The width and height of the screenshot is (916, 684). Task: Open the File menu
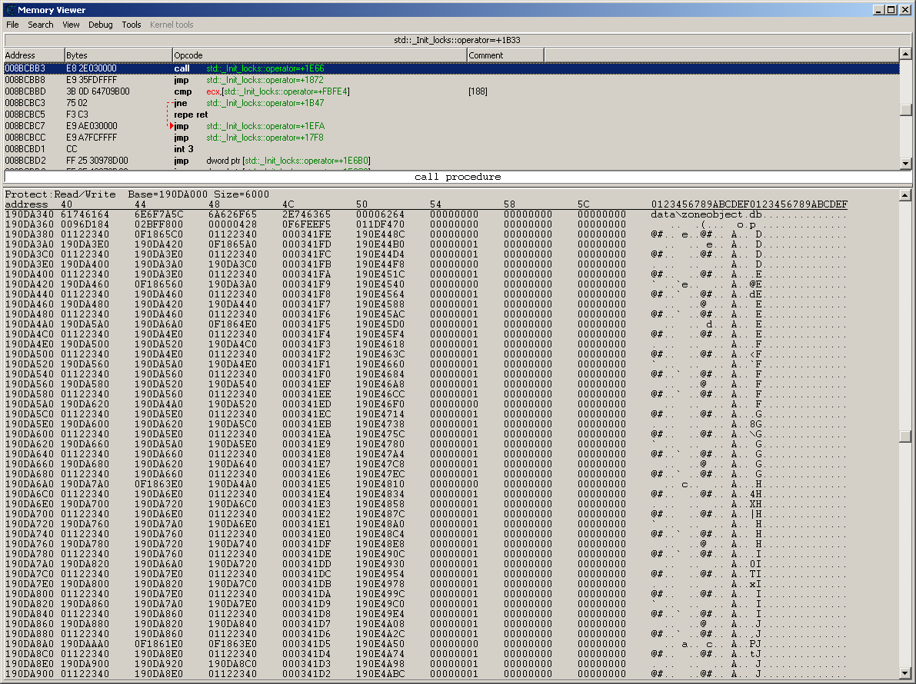(12, 25)
